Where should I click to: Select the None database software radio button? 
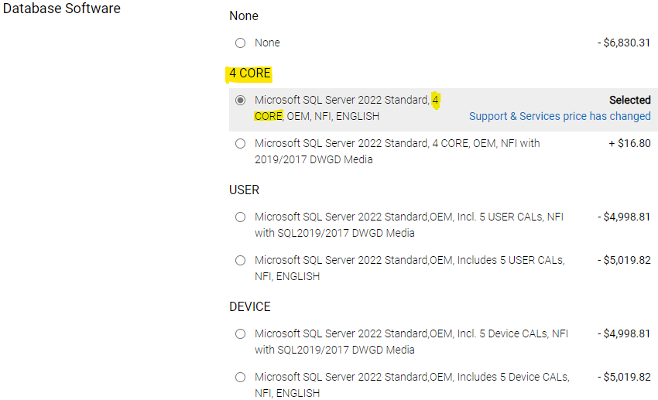[x=240, y=43]
